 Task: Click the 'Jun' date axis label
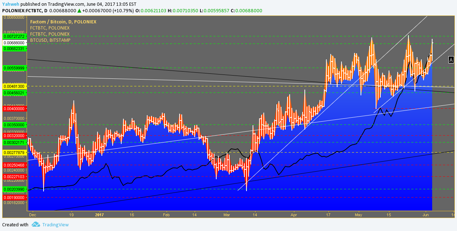tap(426, 214)
